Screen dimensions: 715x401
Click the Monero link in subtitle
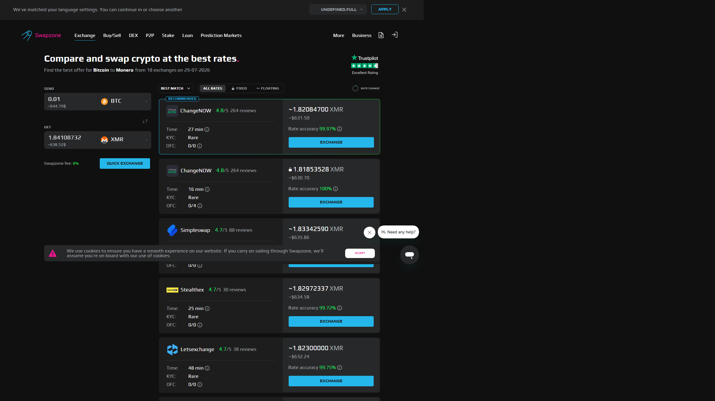pos(124,70)
